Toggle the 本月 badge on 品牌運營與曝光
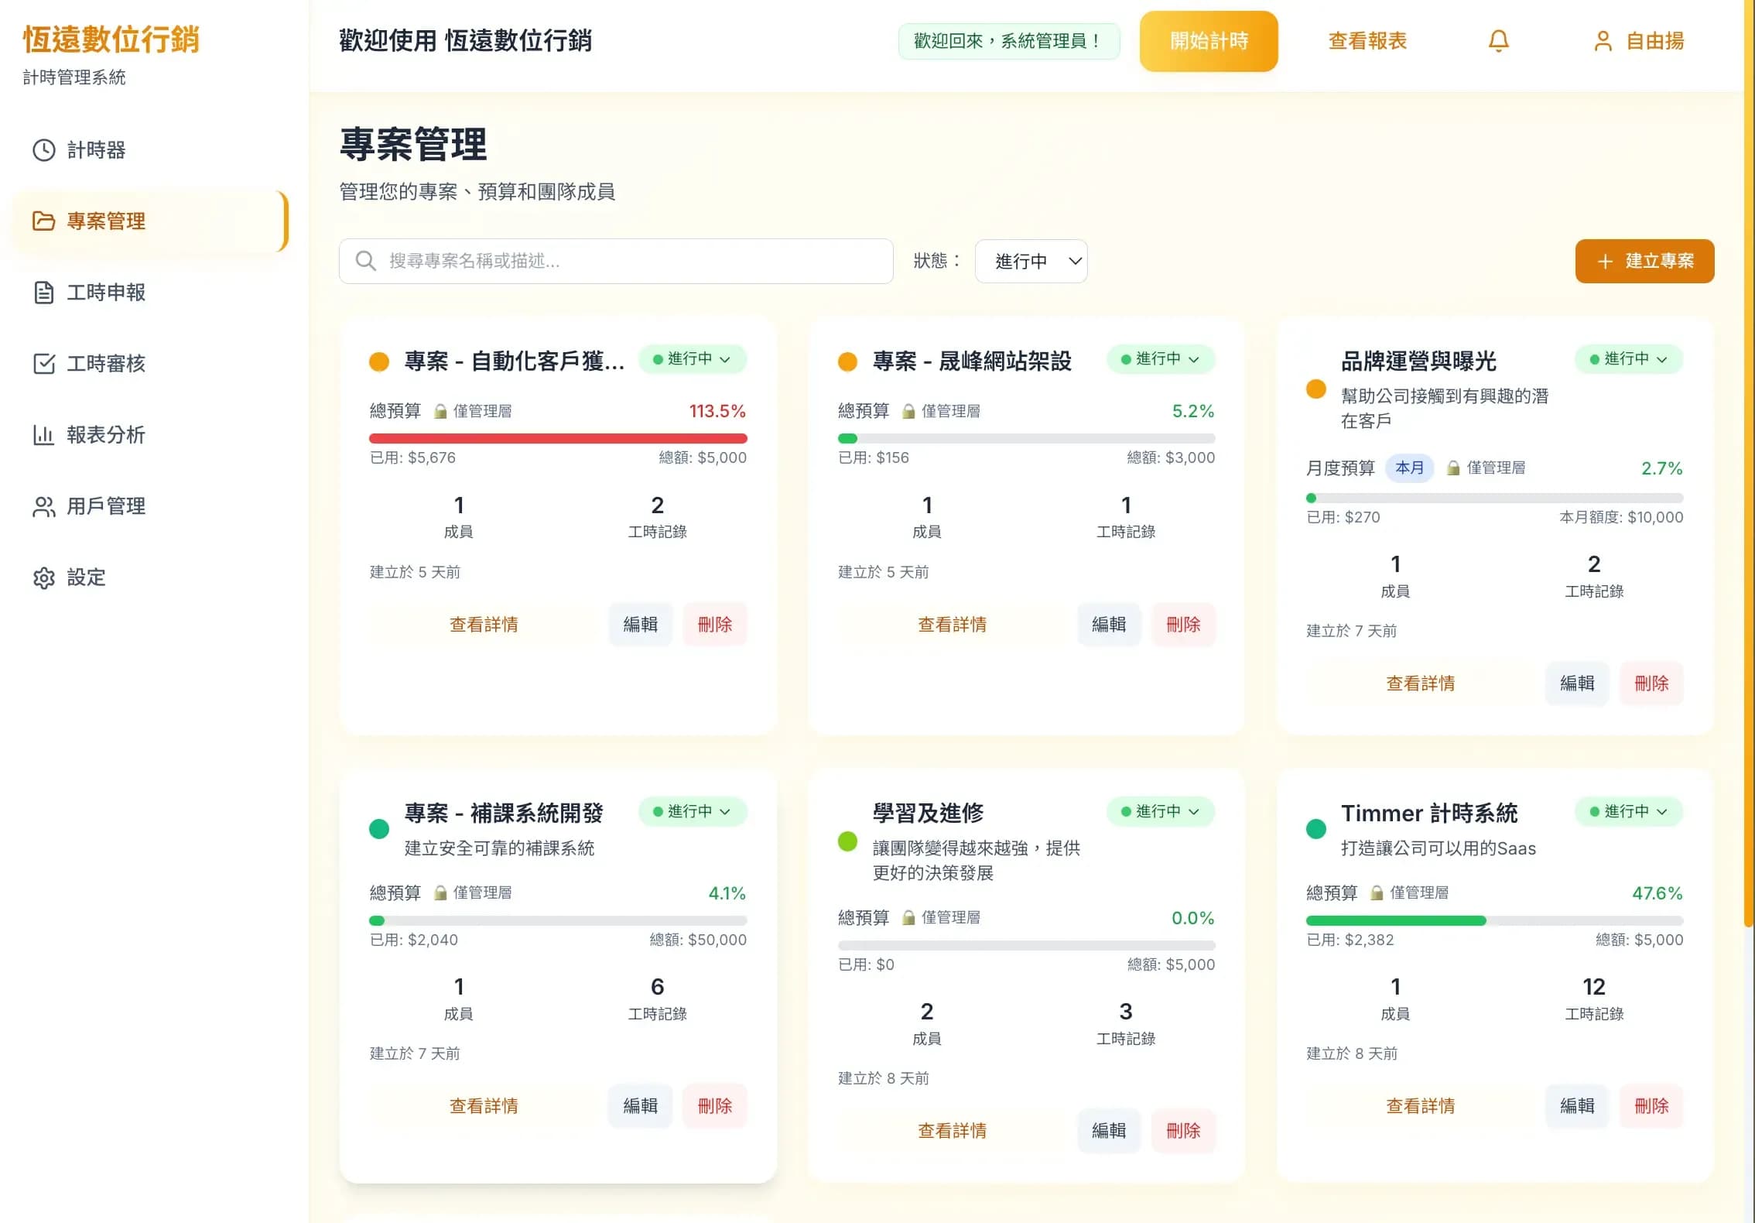Viewport: 1755px width, 1223px height. pyautogui.click(x=1409, y=468)
